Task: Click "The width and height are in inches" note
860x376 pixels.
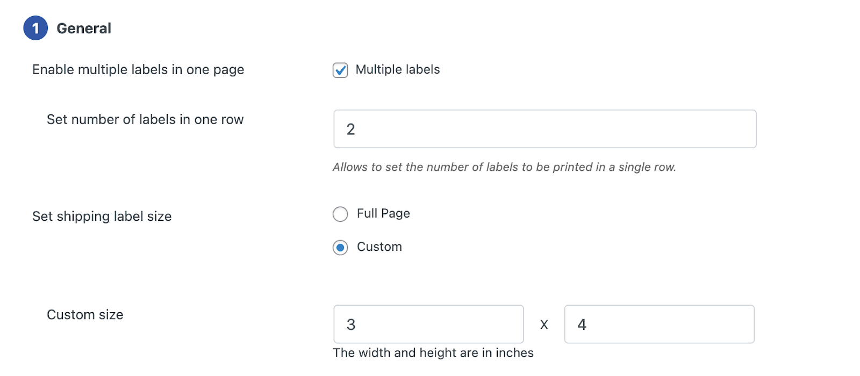Action: pyautogui.click(x=433, y=353)
